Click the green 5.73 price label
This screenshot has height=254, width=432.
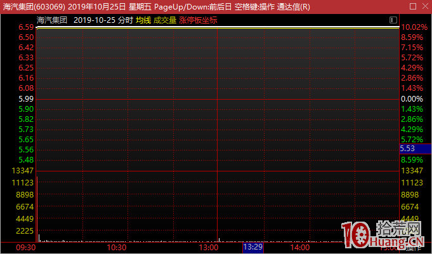point(26,130)
